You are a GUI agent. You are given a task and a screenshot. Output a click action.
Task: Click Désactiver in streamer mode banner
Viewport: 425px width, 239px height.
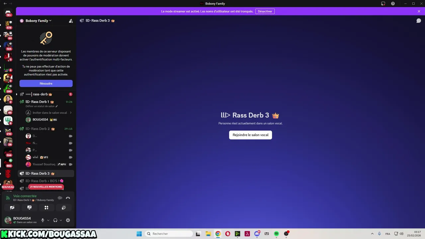(x=265, y=11)
